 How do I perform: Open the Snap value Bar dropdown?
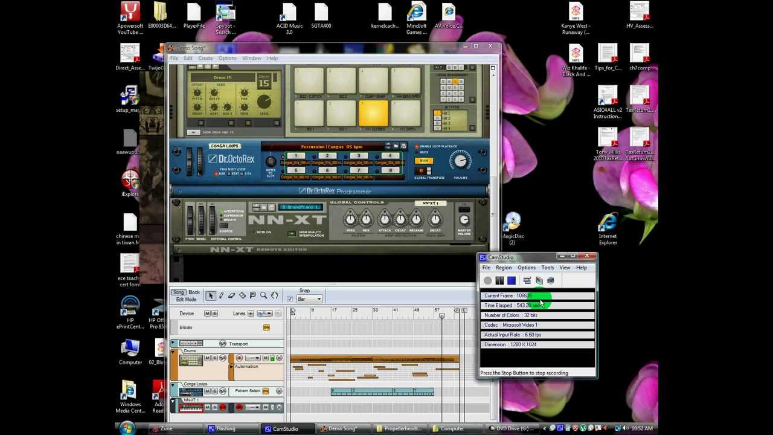[309, 299]
